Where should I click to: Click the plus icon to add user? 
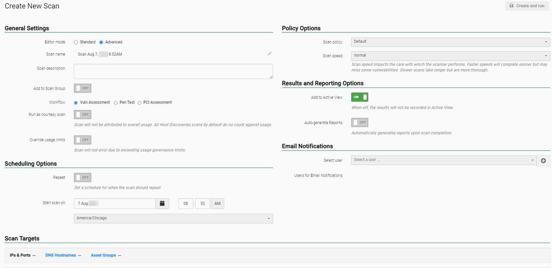[x=543, y=161]
